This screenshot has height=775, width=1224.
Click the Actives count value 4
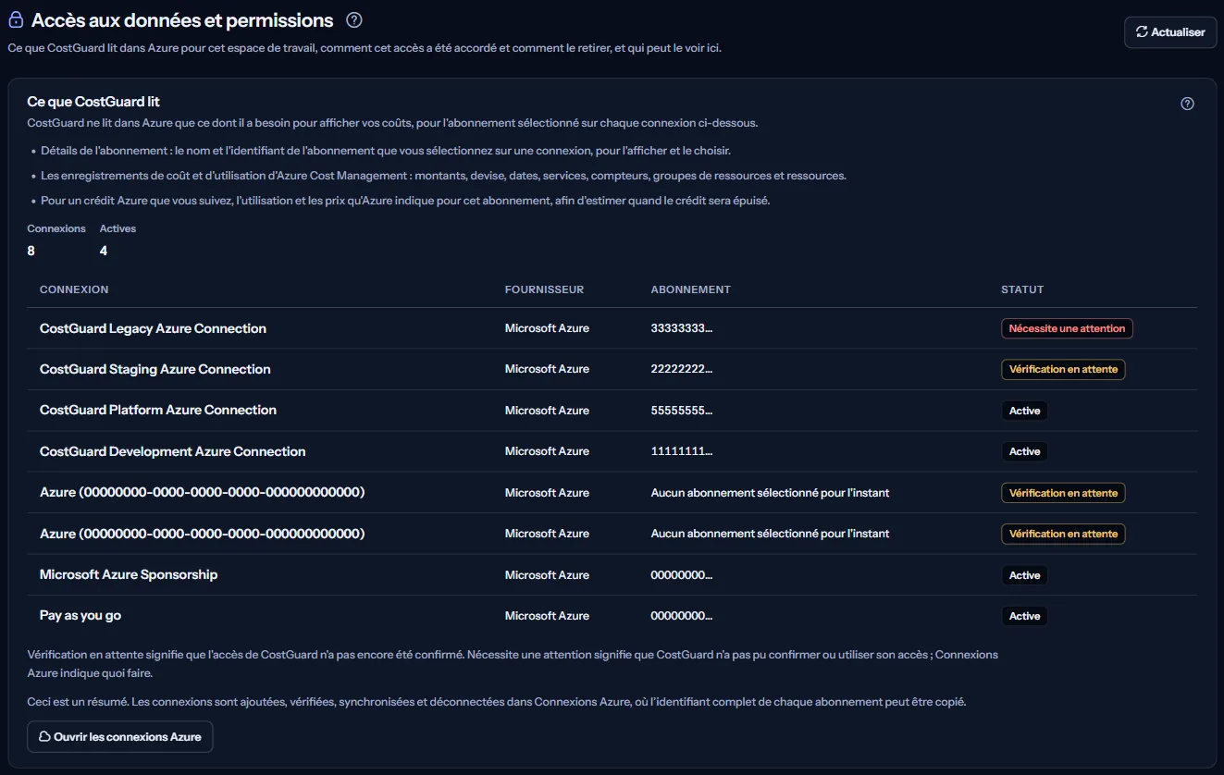click(104, 251)
